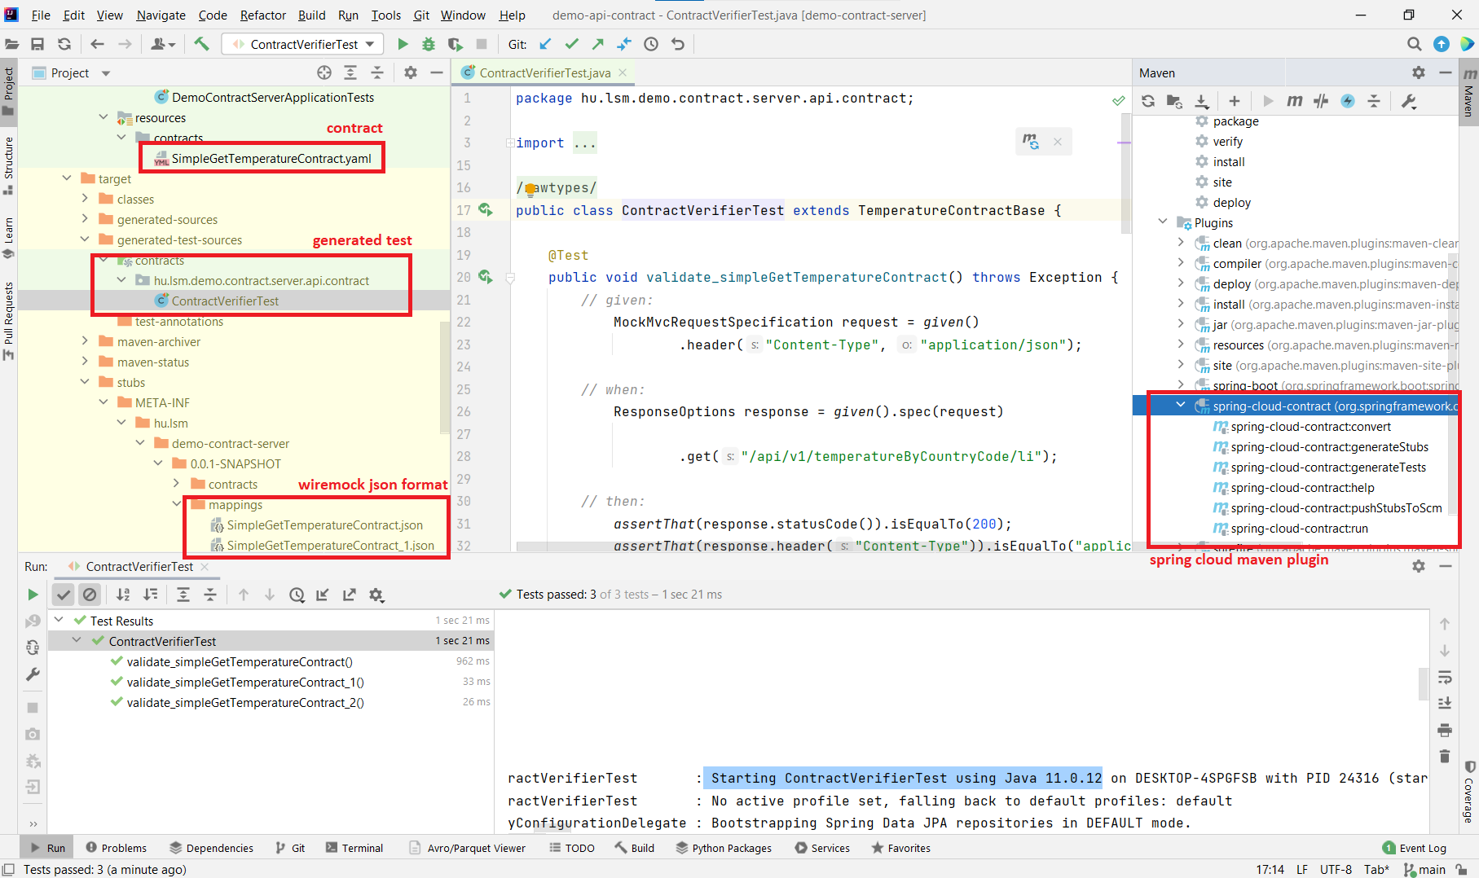Open Search Everywhere magnifier icon

[x=1415, y=44]
